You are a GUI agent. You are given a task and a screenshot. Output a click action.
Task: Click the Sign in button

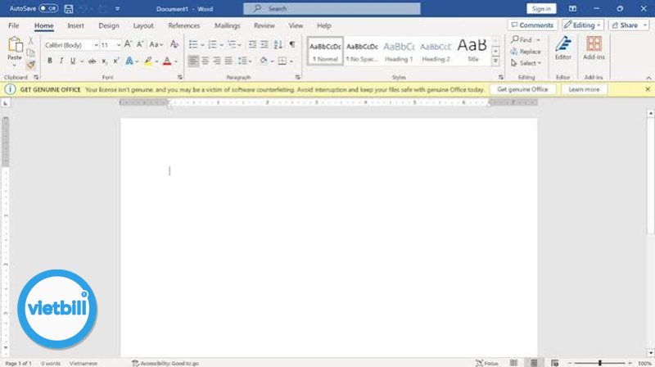(541, 8)
